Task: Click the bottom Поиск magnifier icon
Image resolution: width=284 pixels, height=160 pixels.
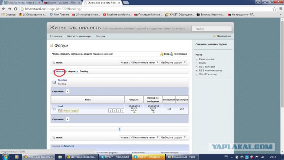Action: pos(54,138)
